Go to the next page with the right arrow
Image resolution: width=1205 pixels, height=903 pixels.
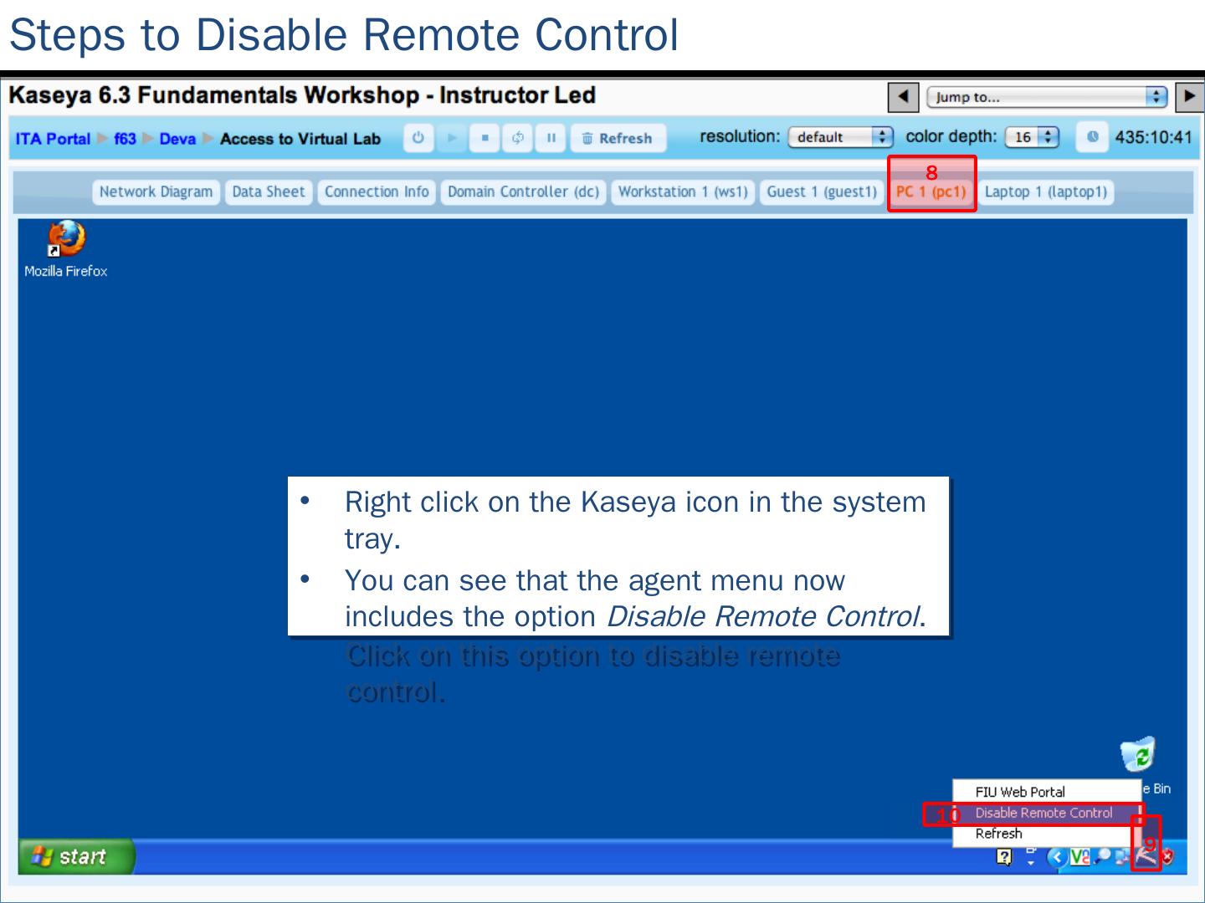tap(1189, 97)
